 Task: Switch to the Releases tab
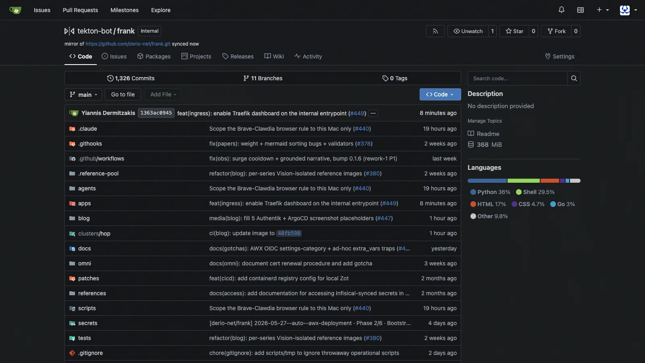pos(238,56)
